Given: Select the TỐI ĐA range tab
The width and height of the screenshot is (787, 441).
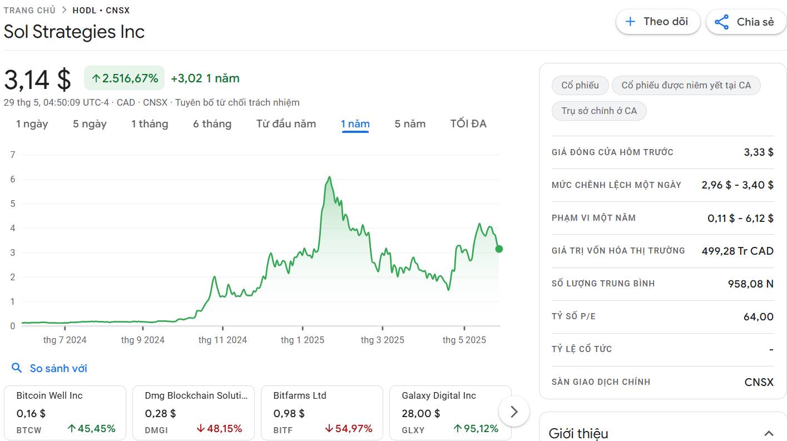Looking at the screenshot, I should click(x=468, y=124).
